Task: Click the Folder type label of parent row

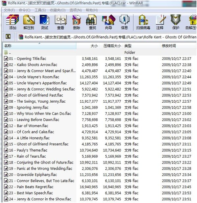Action: coord(130,52)
